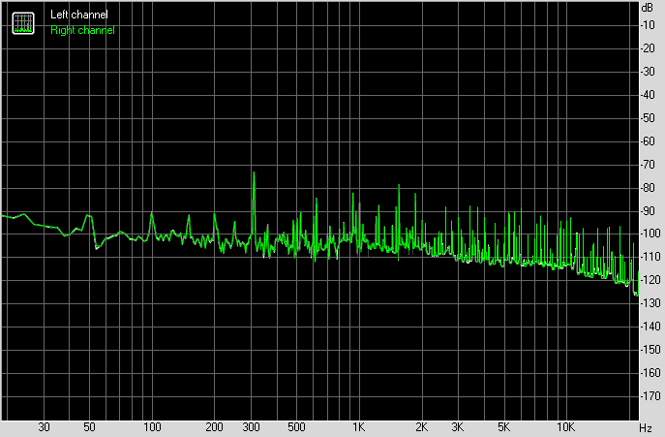The height and width of the screenshot is (437, 665).
Task: Click the "50" Hz frequency label
Action: tap(89, 427)
